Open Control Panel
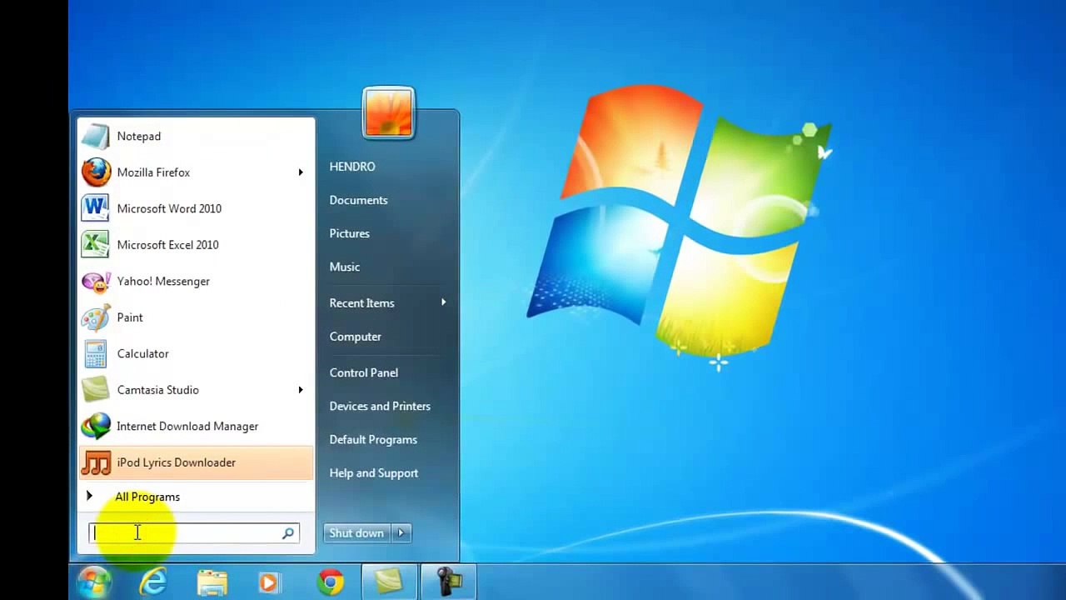Screen dimensions: 1066x600 364,372
